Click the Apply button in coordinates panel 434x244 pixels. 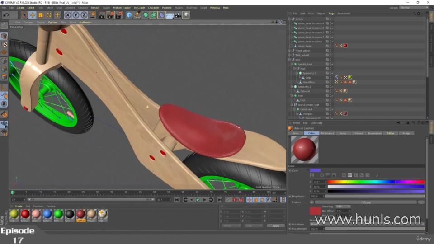(x=275, y=225)
